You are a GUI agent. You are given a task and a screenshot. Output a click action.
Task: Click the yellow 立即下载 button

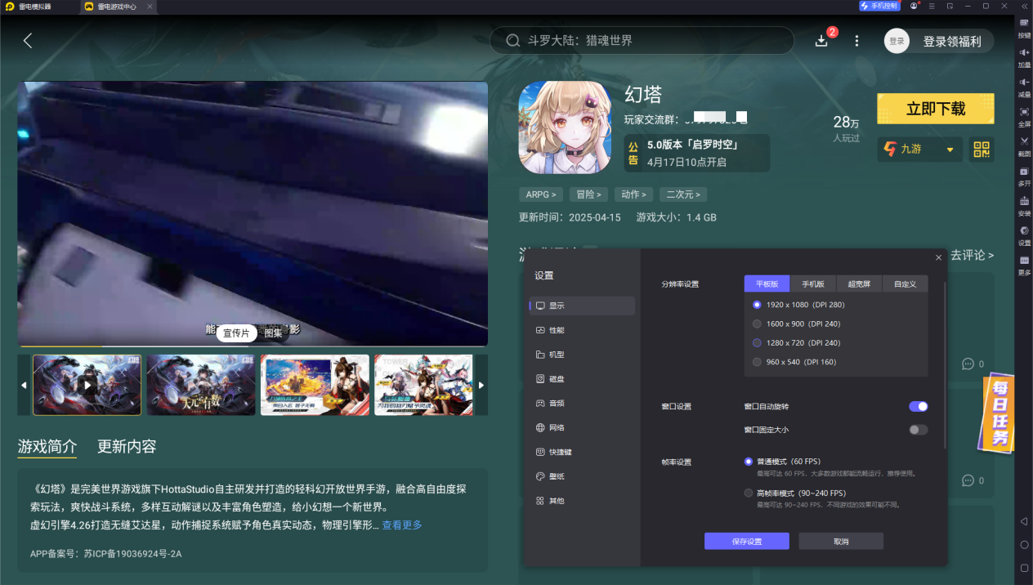[936, 109]
